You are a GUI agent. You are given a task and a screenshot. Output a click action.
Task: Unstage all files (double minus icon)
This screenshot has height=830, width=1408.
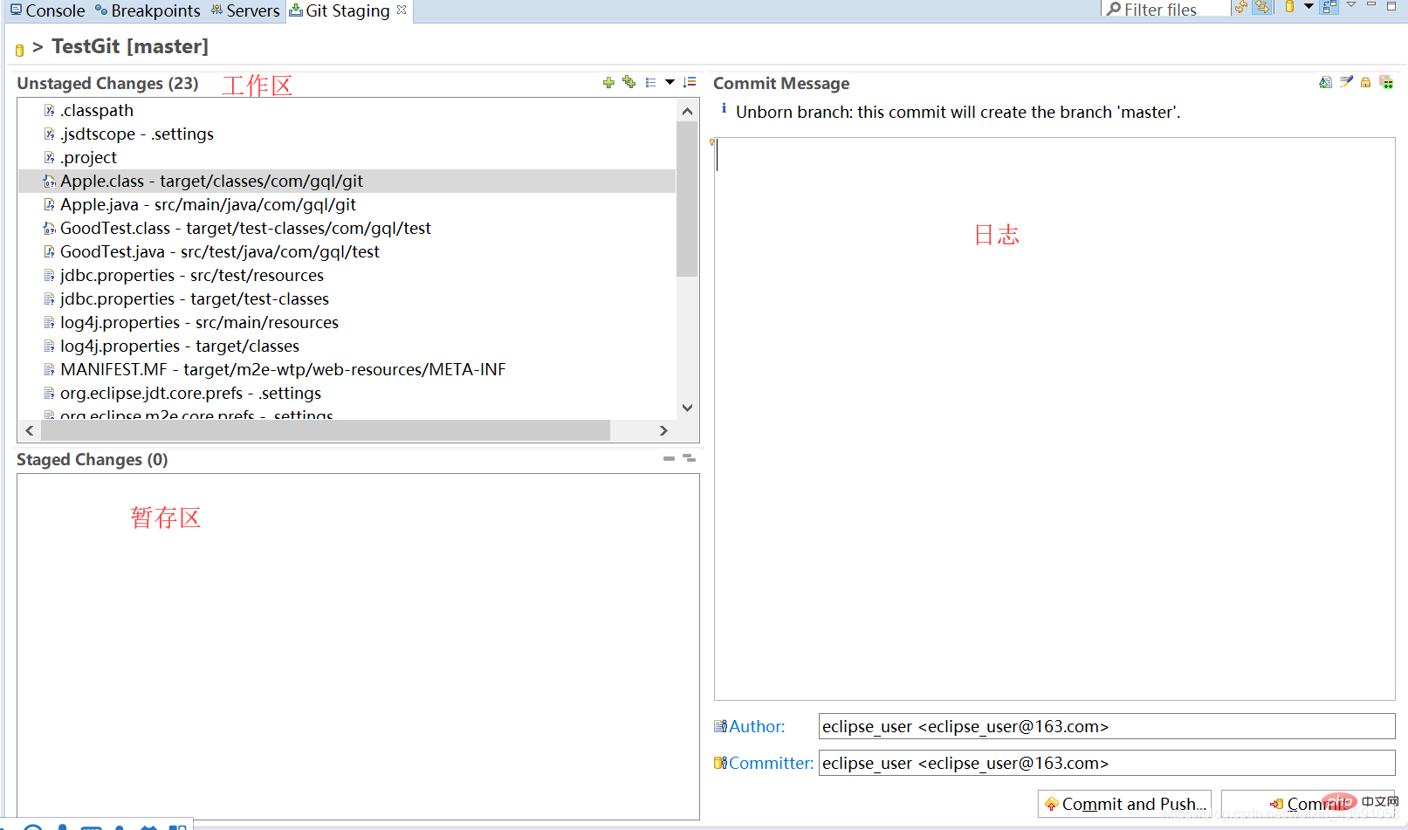pos(689,457)
